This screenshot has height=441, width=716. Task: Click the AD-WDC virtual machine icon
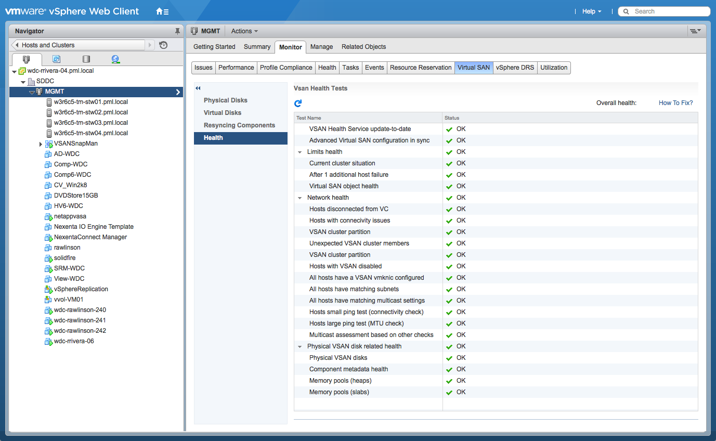[x=48, y=154]
